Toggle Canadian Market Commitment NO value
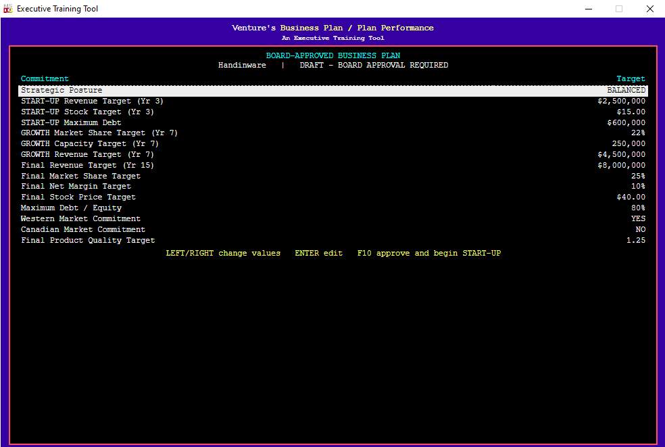The width and height of the screenshot is (665, 447). pos(641,229)
